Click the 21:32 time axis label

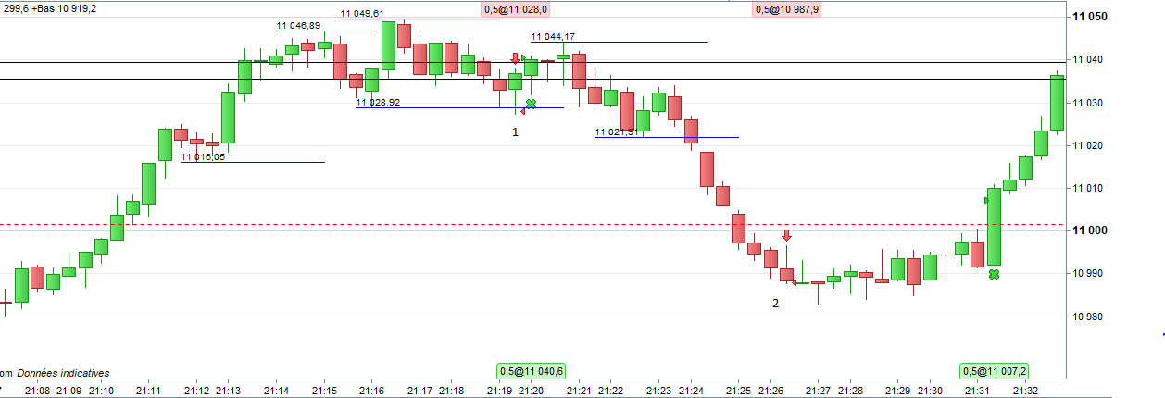click(x=1027, y=392)
